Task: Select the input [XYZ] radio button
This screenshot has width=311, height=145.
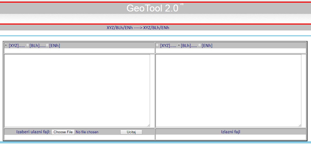Action: (6, 45)
